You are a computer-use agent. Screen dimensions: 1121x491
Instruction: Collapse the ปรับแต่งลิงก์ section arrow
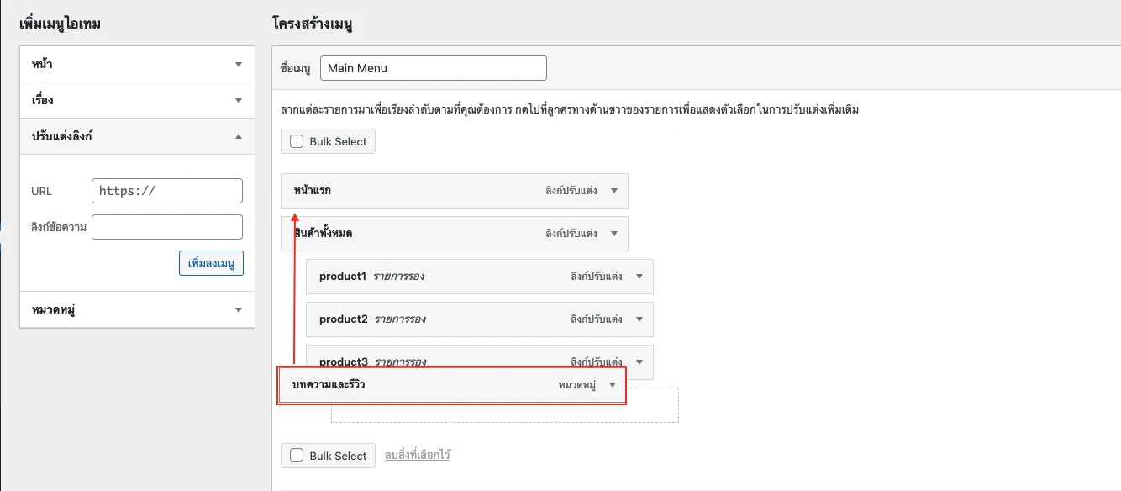[x=239, y=136]
